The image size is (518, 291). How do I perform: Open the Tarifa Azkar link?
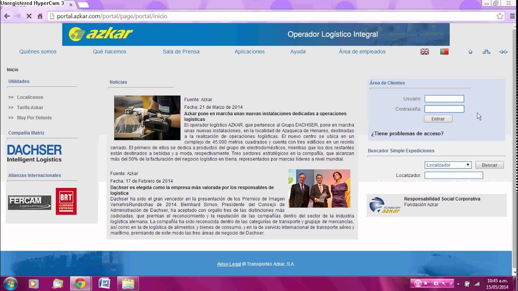click(30, 108)
